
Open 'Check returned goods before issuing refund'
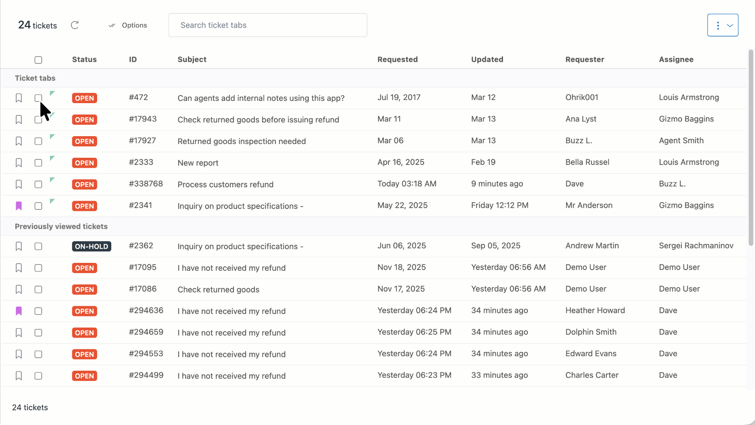point(258,120)
